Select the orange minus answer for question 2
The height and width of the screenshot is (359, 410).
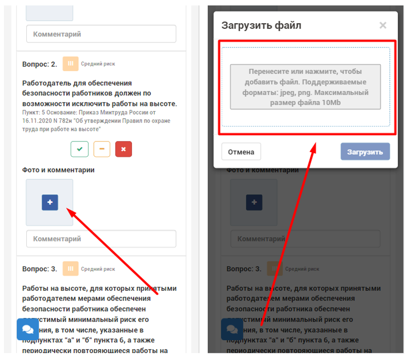click(102, 149)
